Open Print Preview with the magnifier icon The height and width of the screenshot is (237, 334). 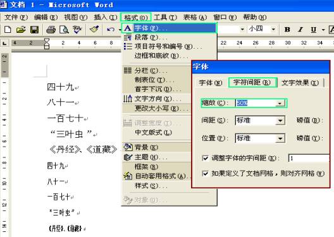64,30
